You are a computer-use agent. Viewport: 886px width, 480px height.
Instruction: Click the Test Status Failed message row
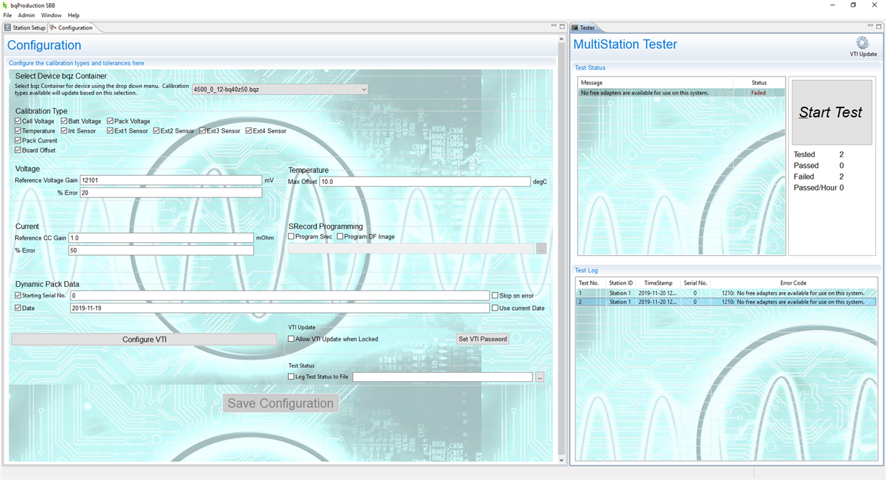coord(681,93)
